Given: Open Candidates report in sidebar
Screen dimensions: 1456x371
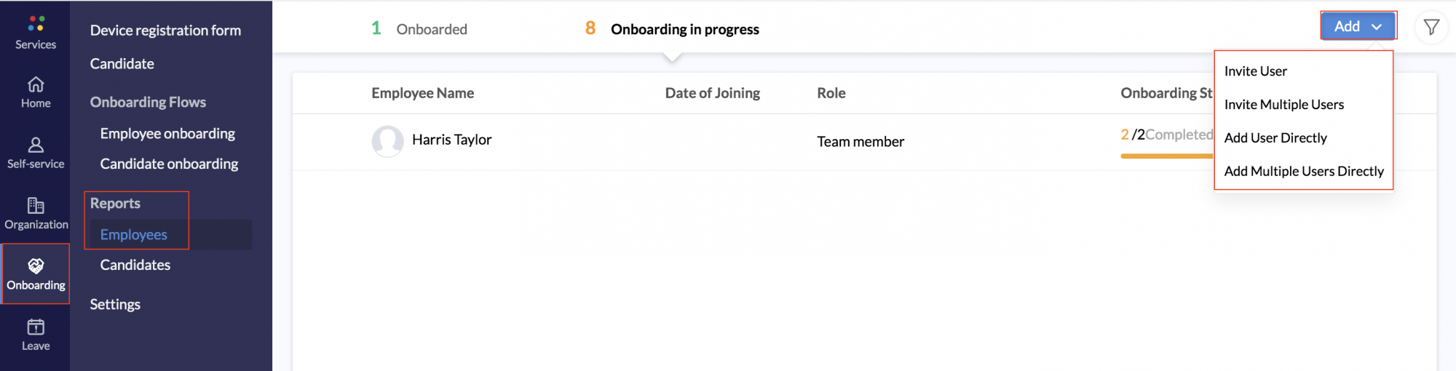Looking at the screenshot, I should tap(135, 266).
